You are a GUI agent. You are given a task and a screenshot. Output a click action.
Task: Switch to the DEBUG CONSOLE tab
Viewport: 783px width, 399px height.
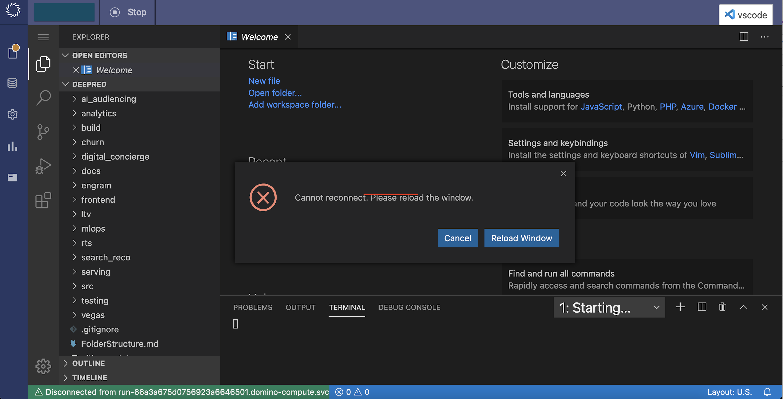pos(409,307)
